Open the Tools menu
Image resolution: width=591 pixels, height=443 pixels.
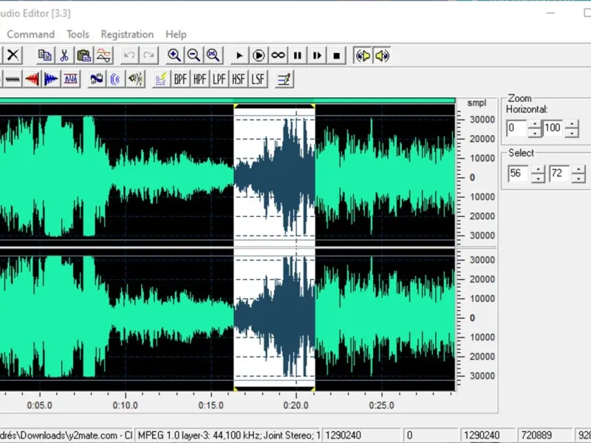point(78,34)
